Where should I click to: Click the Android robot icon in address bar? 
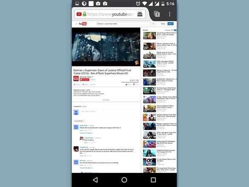pos(140,14)
